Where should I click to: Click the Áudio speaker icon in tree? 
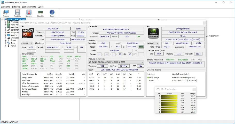[9, 41]
